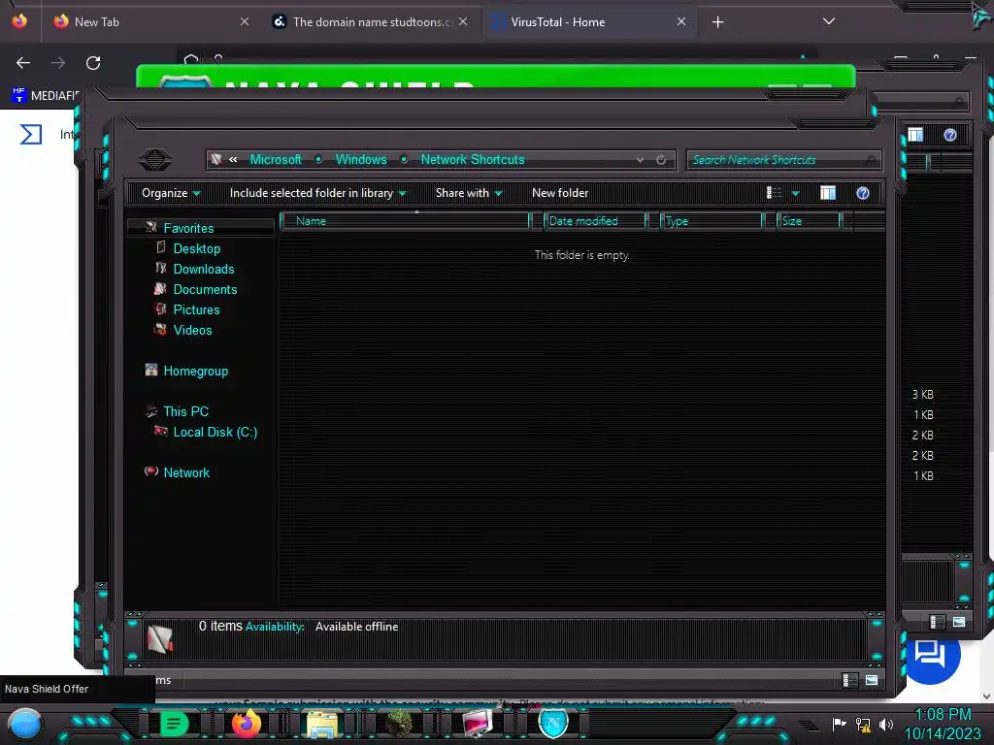The height and width of the screenshot is (745, 994).
Task: Open a new Firefox tab with plus
Action: pyautogui.click(x=717, y=22)
